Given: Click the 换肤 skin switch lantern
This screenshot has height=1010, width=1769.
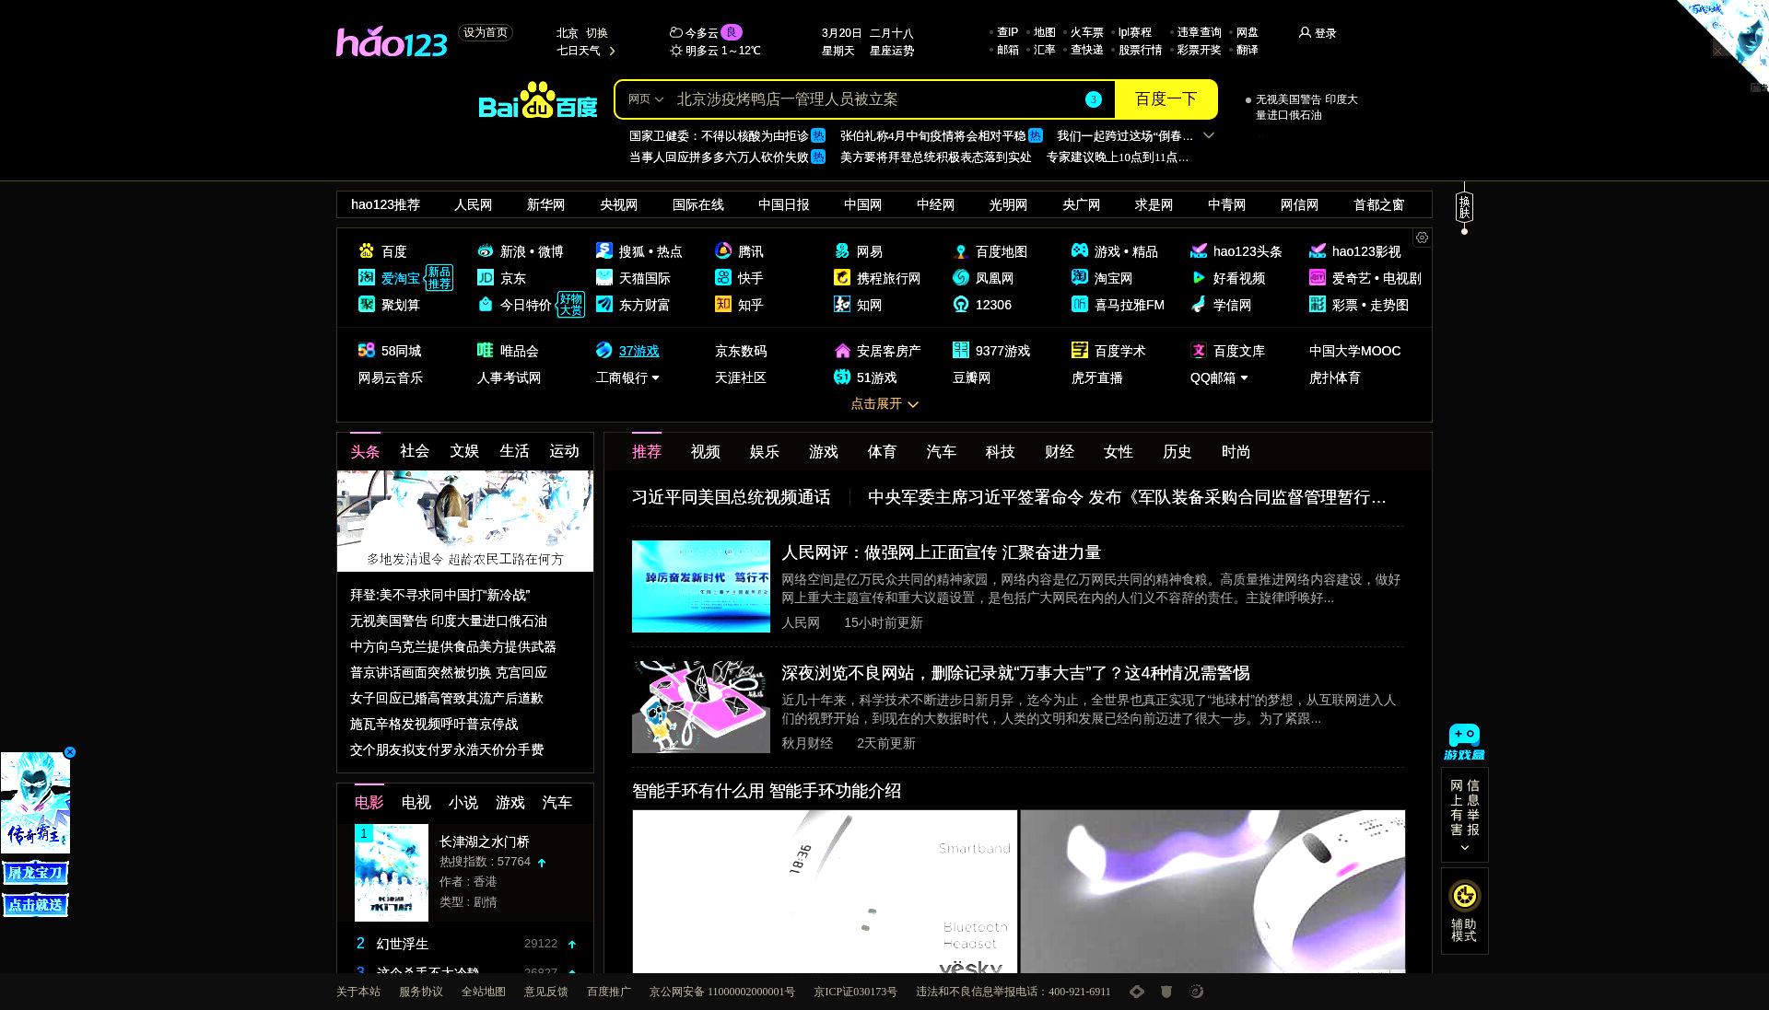Looking at the screenshot, I should tap(1464, 208).
